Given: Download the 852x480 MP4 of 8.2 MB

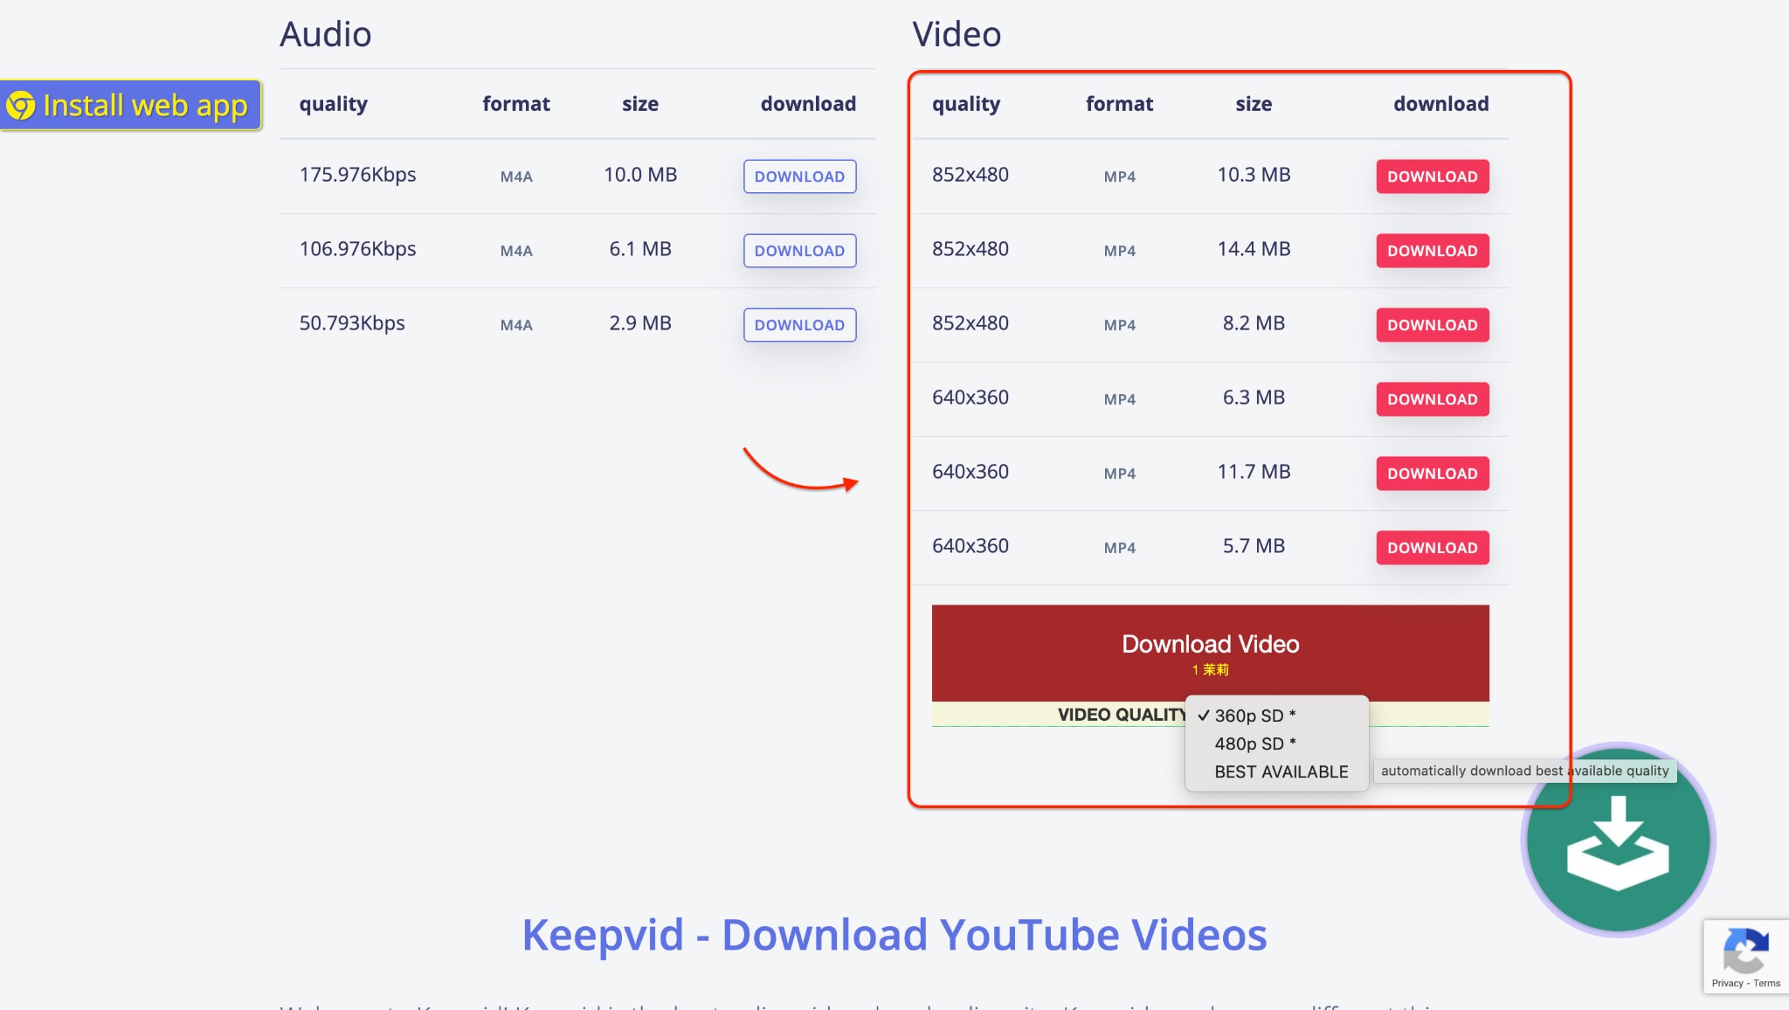Looking at the screenshot, I should (1433, 325).
